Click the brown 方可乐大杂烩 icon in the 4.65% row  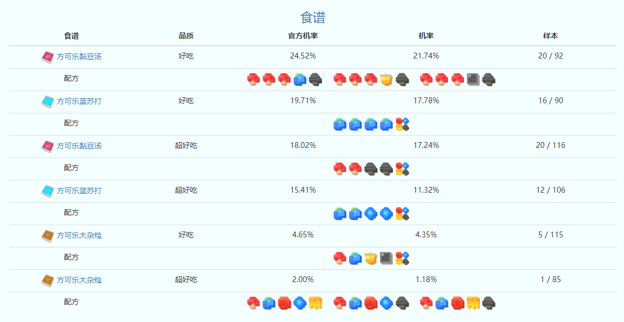point(47,235)
